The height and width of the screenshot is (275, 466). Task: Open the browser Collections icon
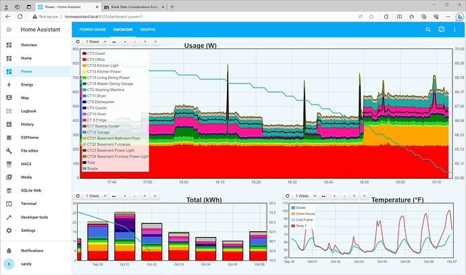tap(424, 17)
